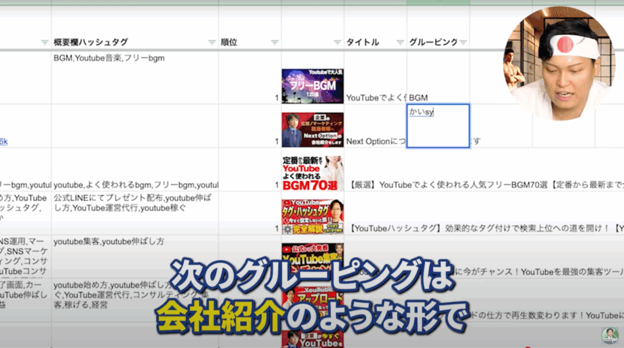624x348 pixels.
Task: Click the タグ・ハッシュタグ 完全解説 thumbnail
Action: coord(312,216)
